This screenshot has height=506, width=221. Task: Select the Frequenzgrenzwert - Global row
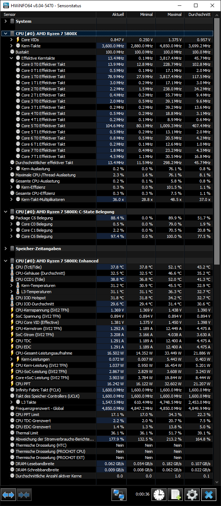(x=107, y=408)
